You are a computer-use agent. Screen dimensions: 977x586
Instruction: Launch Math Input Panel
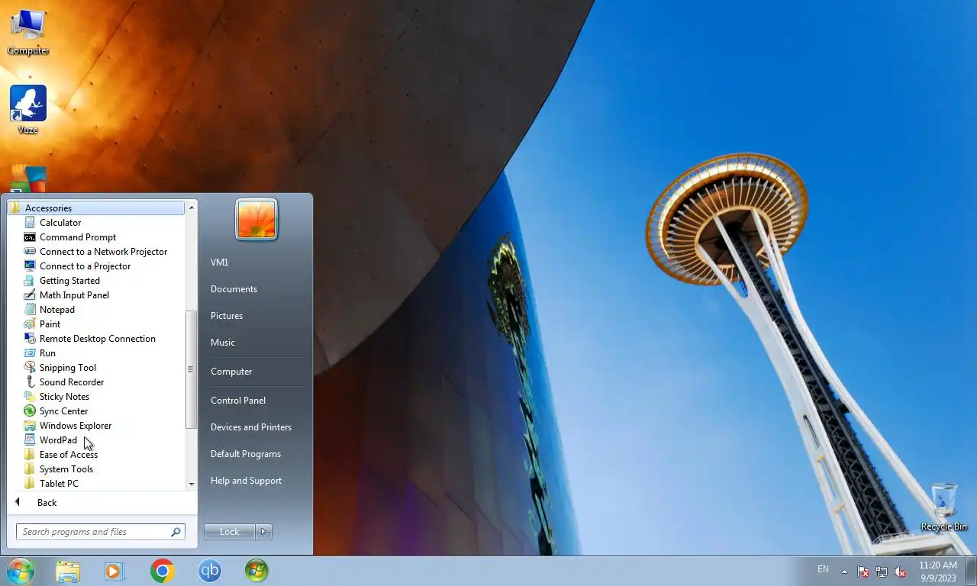[74, 295]
